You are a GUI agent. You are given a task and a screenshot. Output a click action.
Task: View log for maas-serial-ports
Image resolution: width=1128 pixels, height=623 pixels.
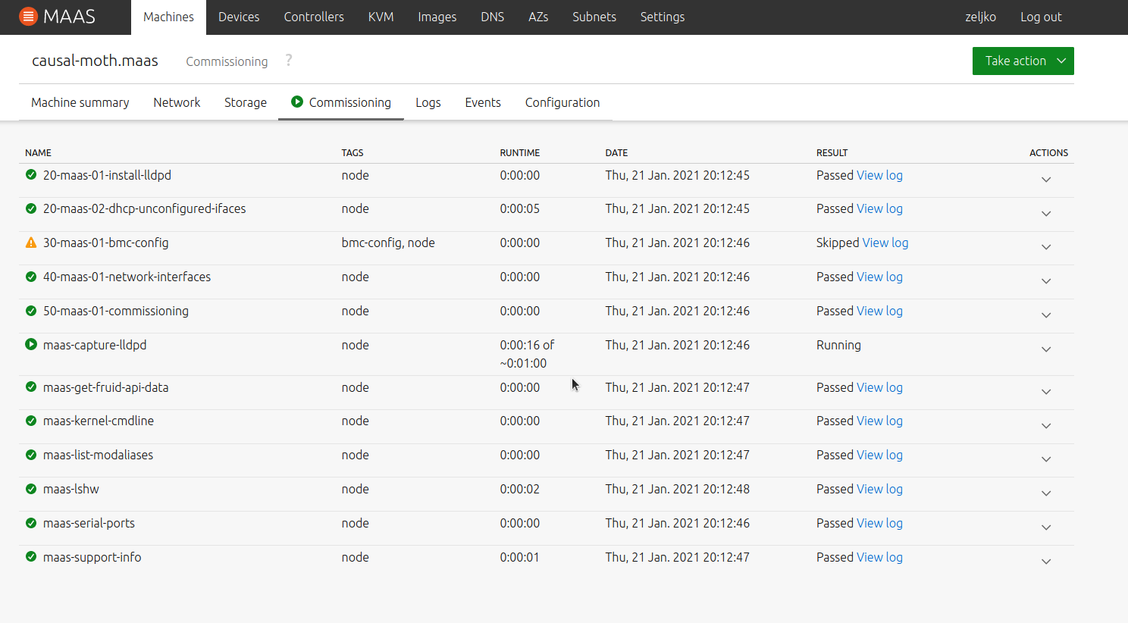(x=879, y=523)
